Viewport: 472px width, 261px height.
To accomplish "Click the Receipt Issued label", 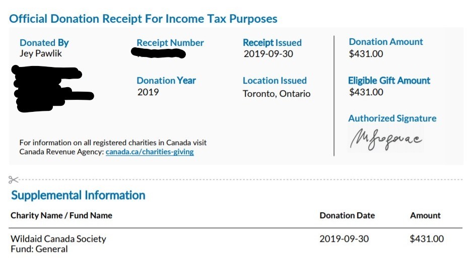I will tap(272, 43).
